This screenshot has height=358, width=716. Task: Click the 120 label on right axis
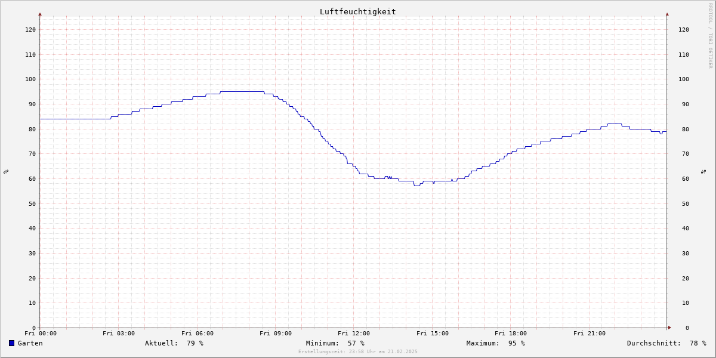pyautogui.click(x=684, y=29)
